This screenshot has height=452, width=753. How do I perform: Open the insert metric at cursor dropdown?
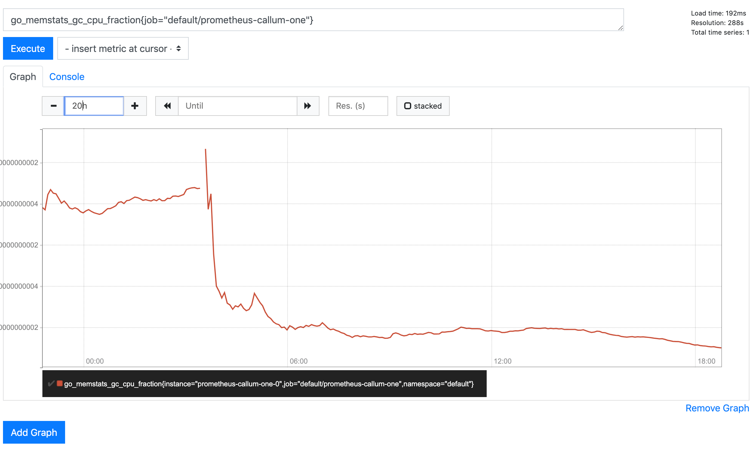tap(123, 48)
